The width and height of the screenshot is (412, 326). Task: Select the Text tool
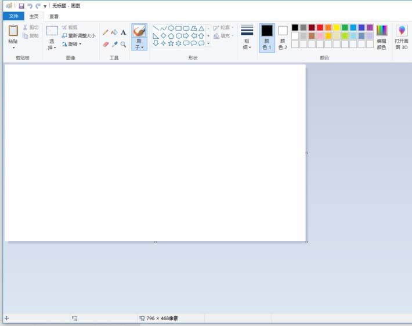[123, 32]
